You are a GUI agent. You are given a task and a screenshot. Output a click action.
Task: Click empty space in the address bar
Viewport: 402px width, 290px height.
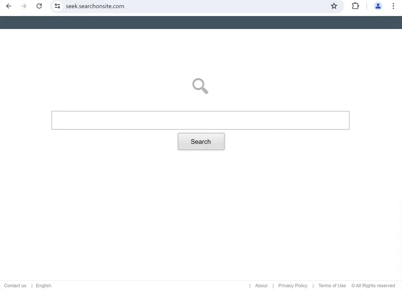225,6
